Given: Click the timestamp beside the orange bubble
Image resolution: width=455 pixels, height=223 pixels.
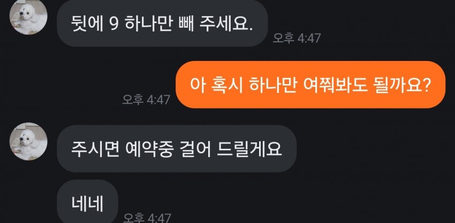Looking at the screenshot, I should pyautogui.click(x=146, y=100).
